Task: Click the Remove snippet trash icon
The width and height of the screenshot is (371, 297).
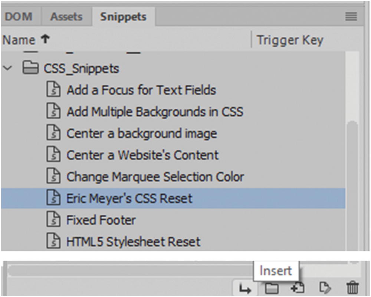Action: [352, 288]
